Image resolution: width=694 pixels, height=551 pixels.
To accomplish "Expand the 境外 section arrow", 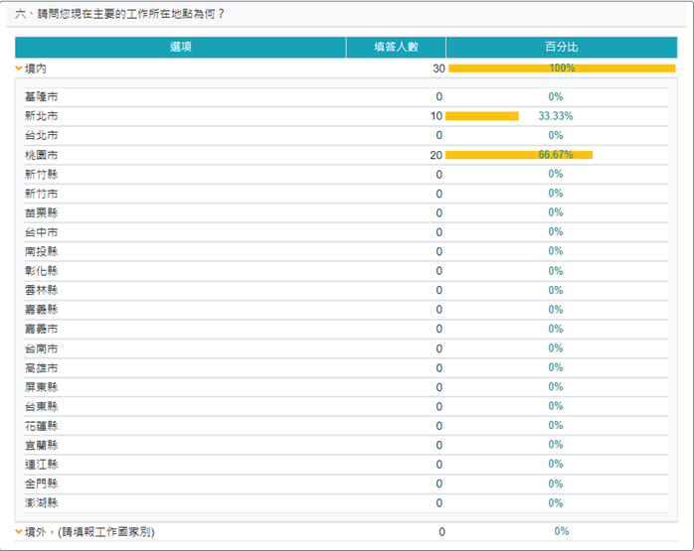I will pos(19,531).
